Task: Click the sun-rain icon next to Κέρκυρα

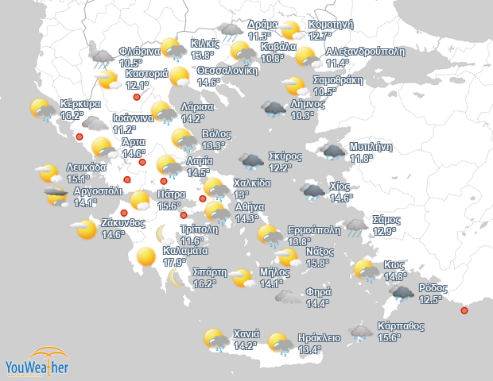Action: point(43,110)
